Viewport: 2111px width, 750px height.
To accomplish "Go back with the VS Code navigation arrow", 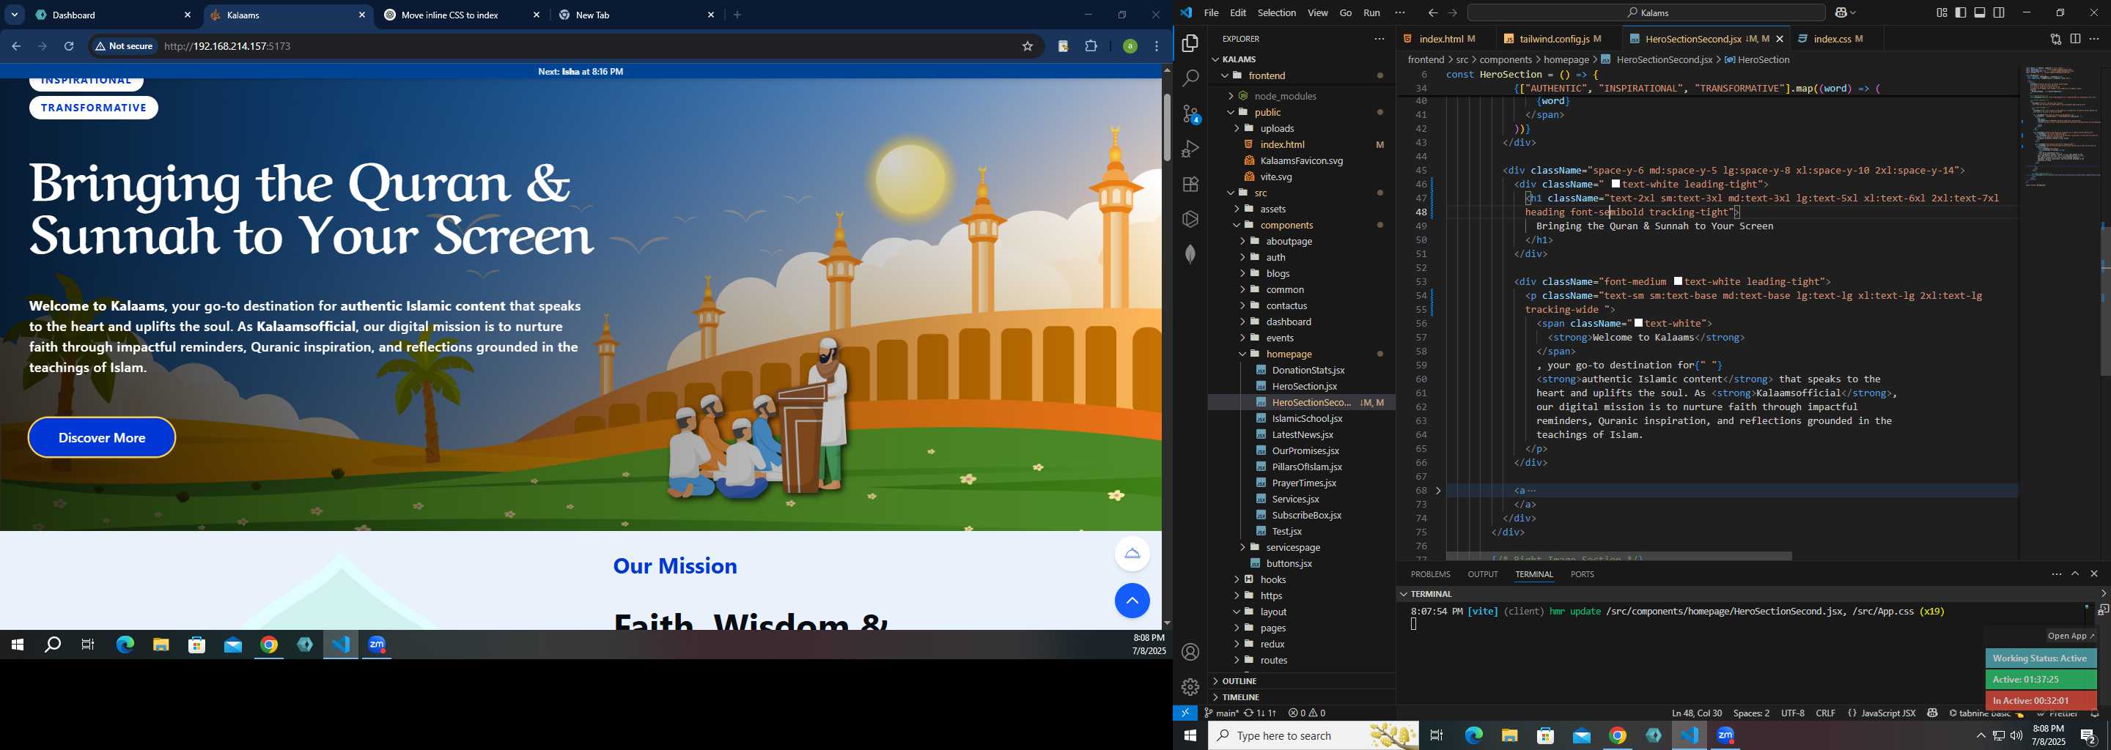I will [x=1432, y=13].
